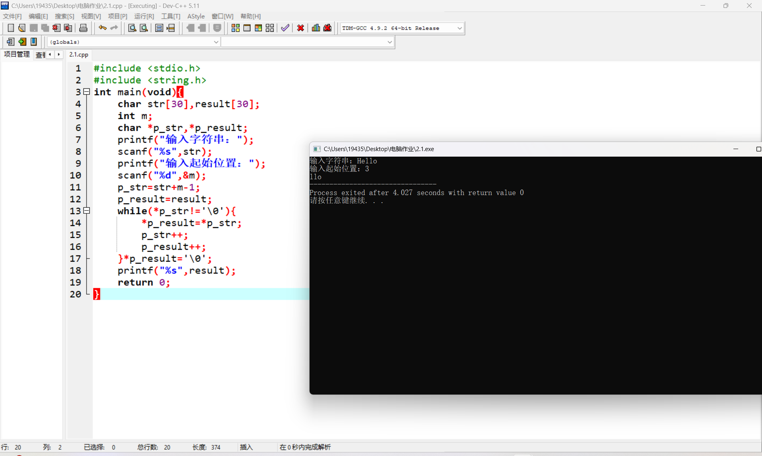Open the TDM-GCC compiler selection dropdown
The image size is (762, 456).
[x=460, y=28]
